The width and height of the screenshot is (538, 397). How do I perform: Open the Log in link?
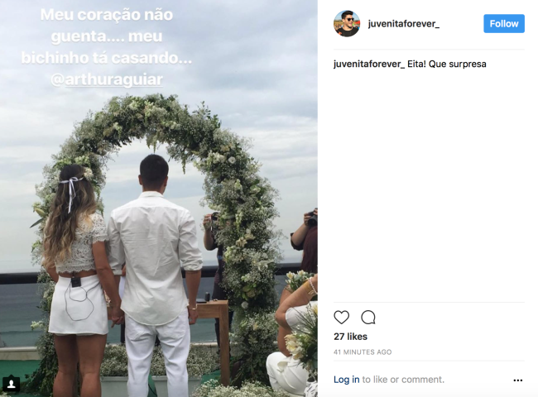(346, 380)
